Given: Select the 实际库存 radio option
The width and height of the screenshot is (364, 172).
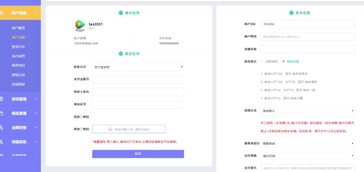Looking at the screenshot, I should click(262, 62).
